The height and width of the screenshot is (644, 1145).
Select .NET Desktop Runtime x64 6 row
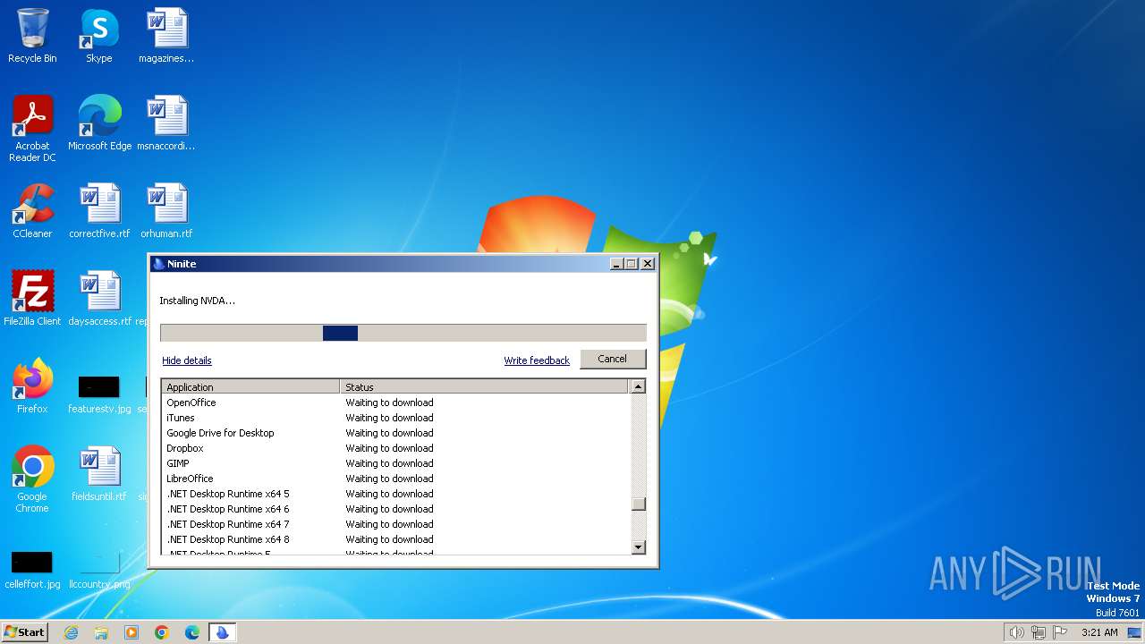point(396,509)
